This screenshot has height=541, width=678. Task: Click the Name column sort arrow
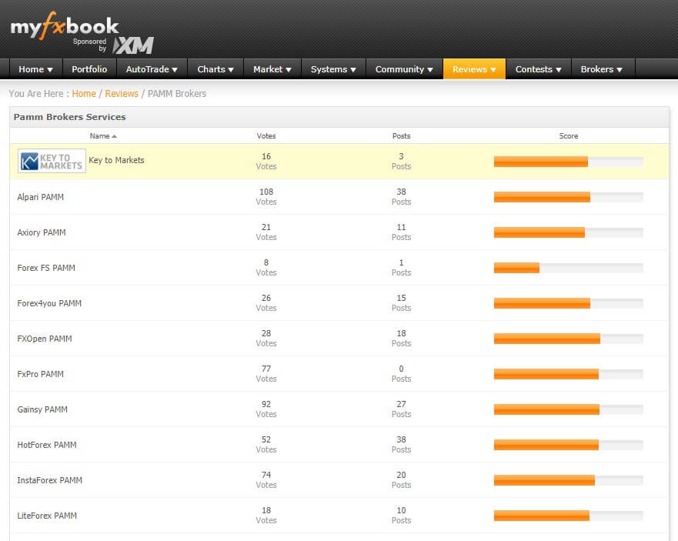click(114, 136)
